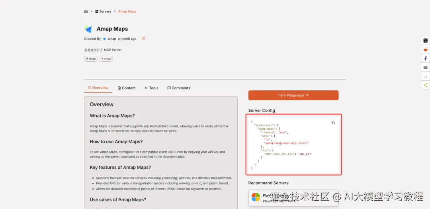Switch to the Comments tab
430x209 pixels.
coord(179,88)
